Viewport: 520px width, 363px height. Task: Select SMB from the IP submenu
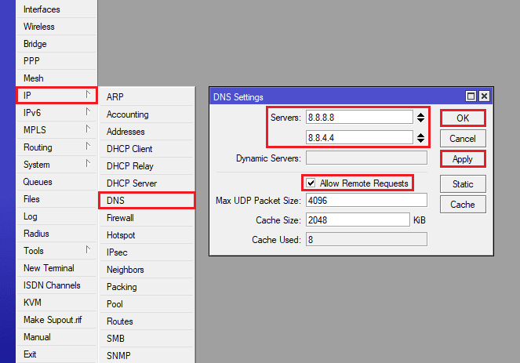(147, 339)
